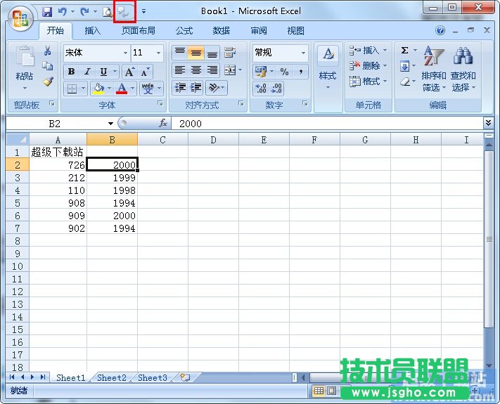This screenshot has height=404, width=500.
Task: Click the Merge and Center cells icon
Action: pyautogui.click(x=229, y=70)
